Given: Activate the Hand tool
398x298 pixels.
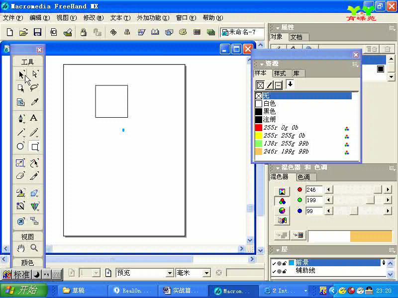Looking at the screenshot, I should tap(21, 248).
